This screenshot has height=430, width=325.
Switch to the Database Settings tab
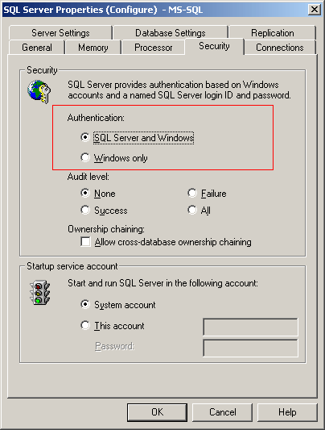point(171,33)
